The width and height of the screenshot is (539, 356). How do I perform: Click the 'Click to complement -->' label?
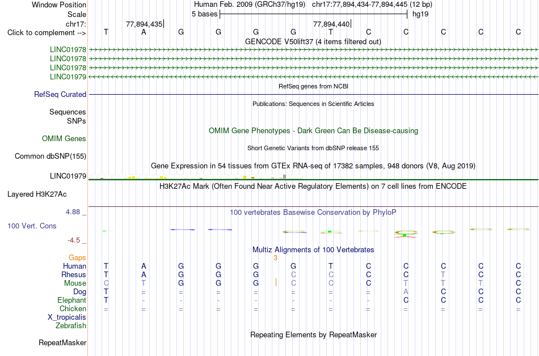[x=47, y=33]
